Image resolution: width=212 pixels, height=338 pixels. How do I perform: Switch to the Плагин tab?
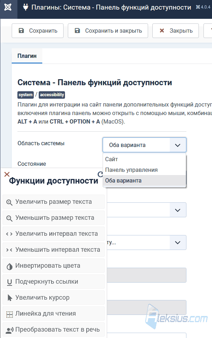(27, 56)
